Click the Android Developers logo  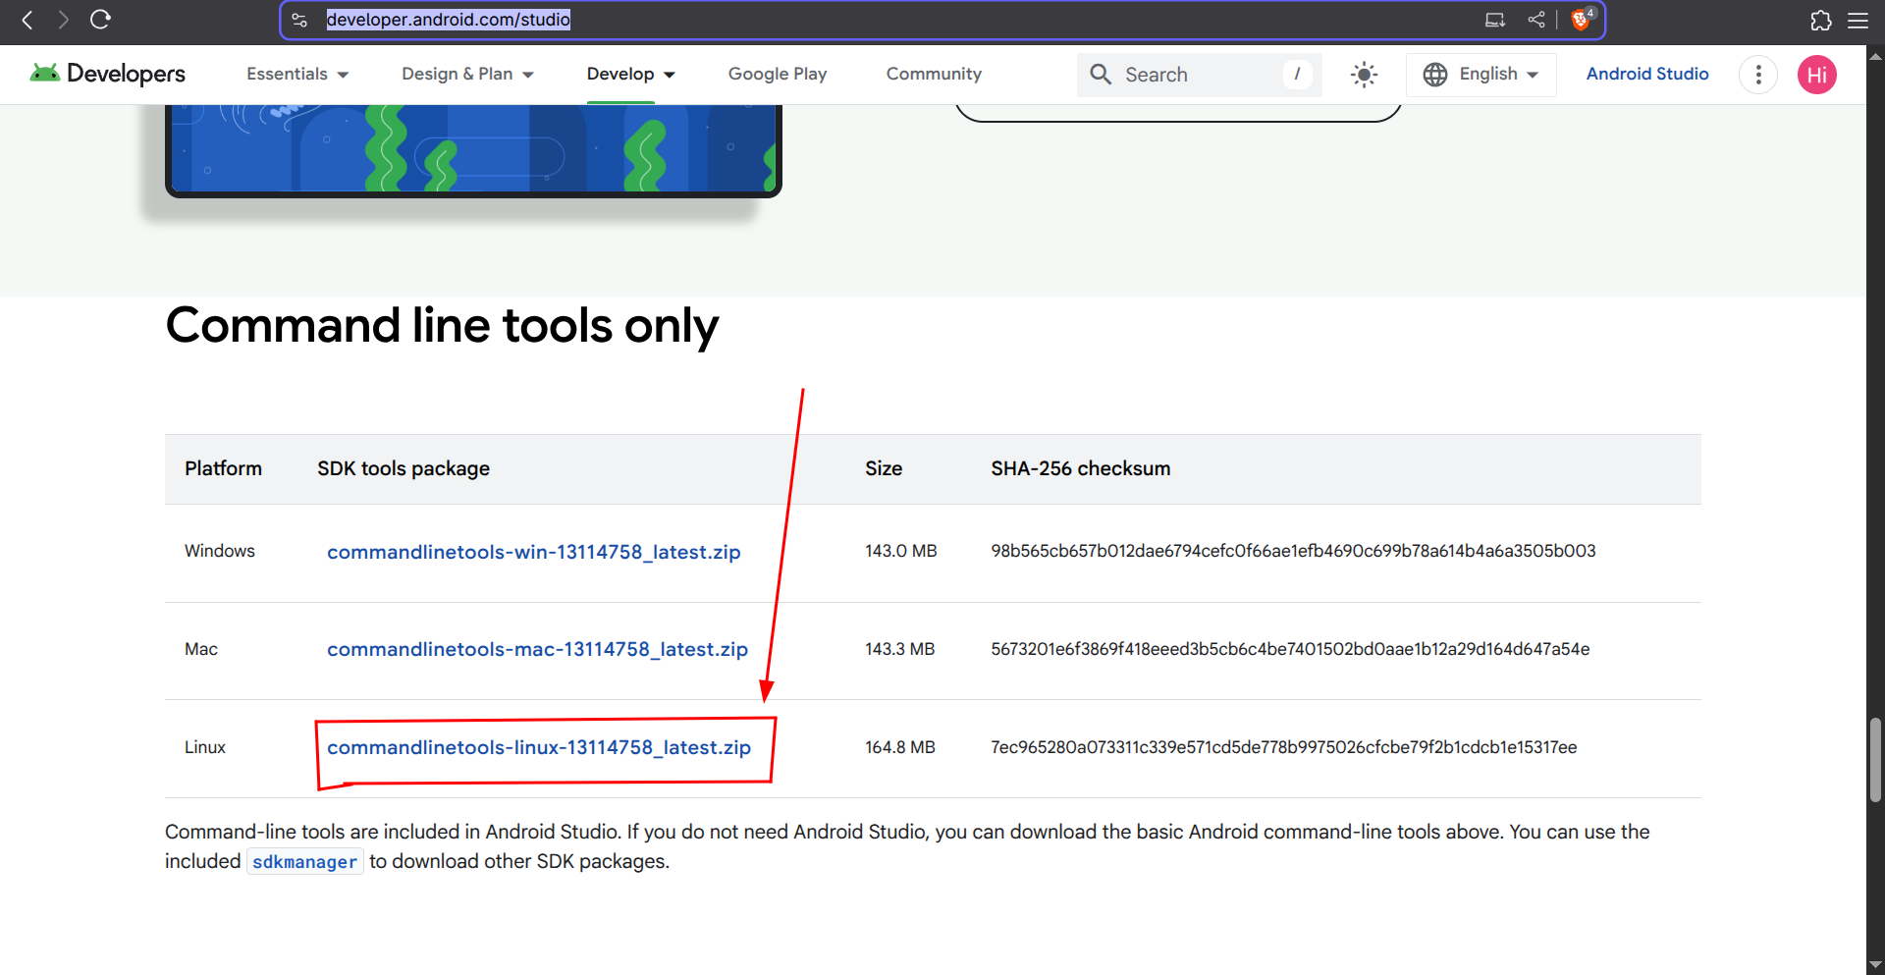pos(107,74)
